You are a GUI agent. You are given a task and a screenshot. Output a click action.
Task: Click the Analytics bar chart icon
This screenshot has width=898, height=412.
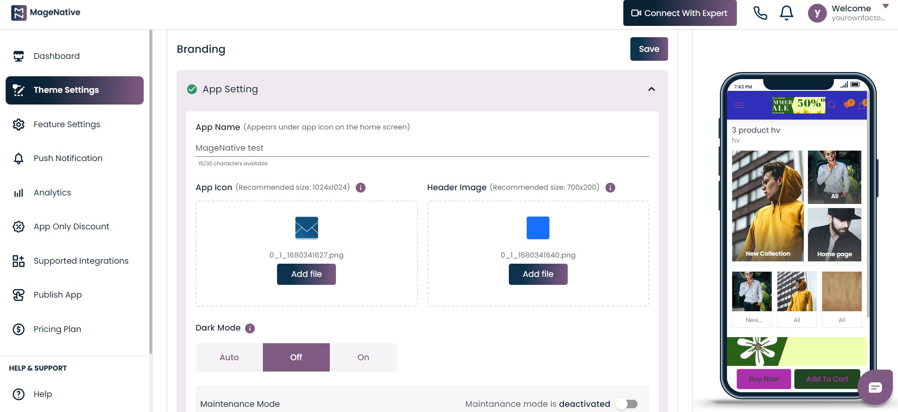tap(18, 193)
